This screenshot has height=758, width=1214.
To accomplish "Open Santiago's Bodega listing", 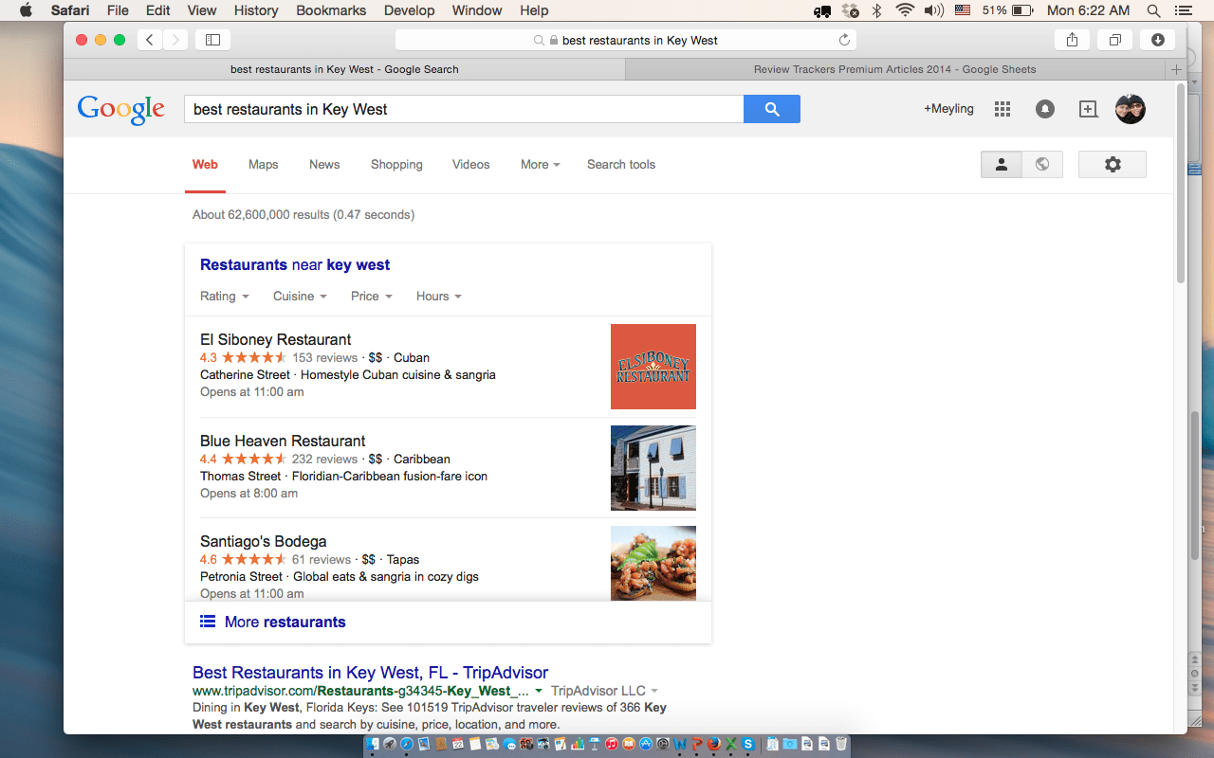I will [x=264, y=541].
